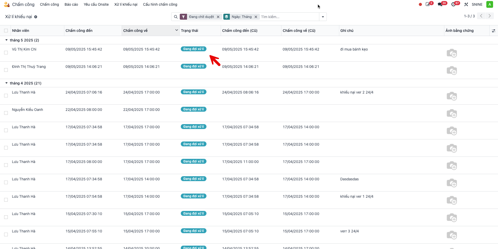Click Đang đợi xử lí badge for Vũ Thị Kim Chi
Screen dimensions: 498x249
193,49
